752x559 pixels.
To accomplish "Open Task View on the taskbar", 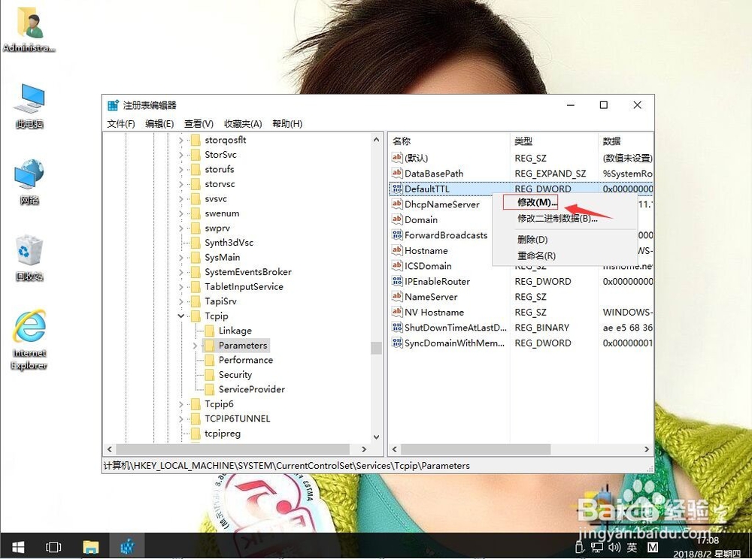I will click(53, 546).
